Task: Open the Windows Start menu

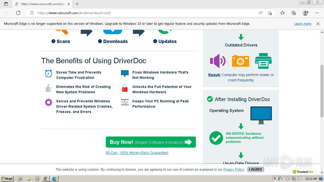Action: click(x=7, y=178)
